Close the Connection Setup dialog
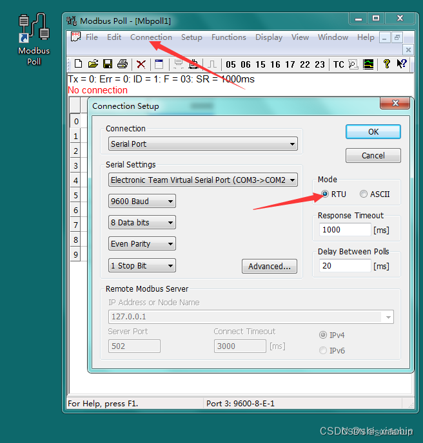The height and width of the screenshot is (443, 423). 395,103
